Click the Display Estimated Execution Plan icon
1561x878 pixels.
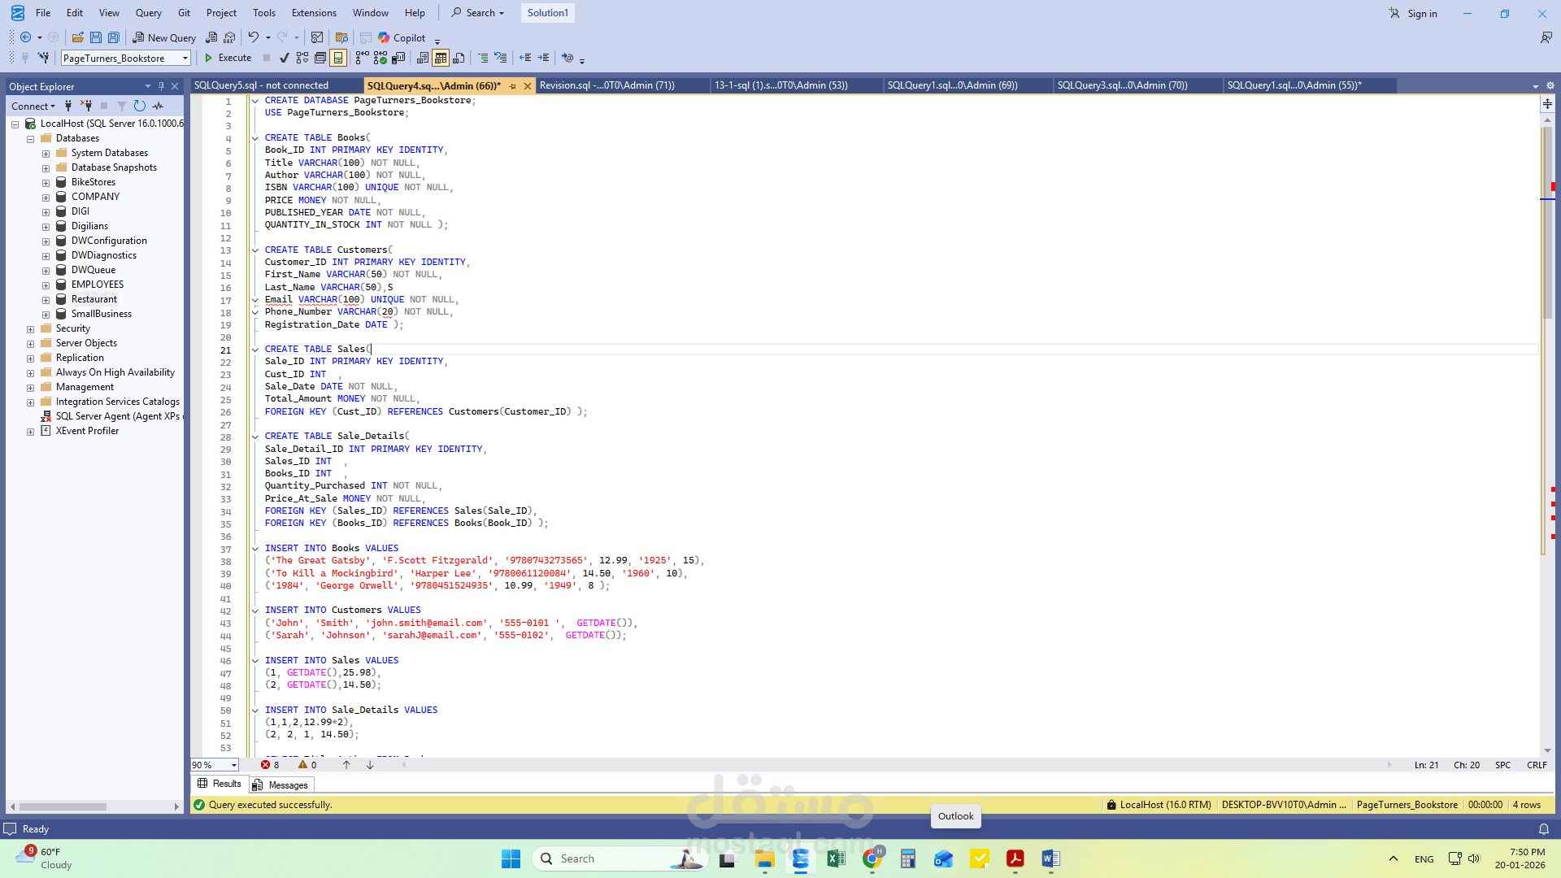tap(302, 58)
